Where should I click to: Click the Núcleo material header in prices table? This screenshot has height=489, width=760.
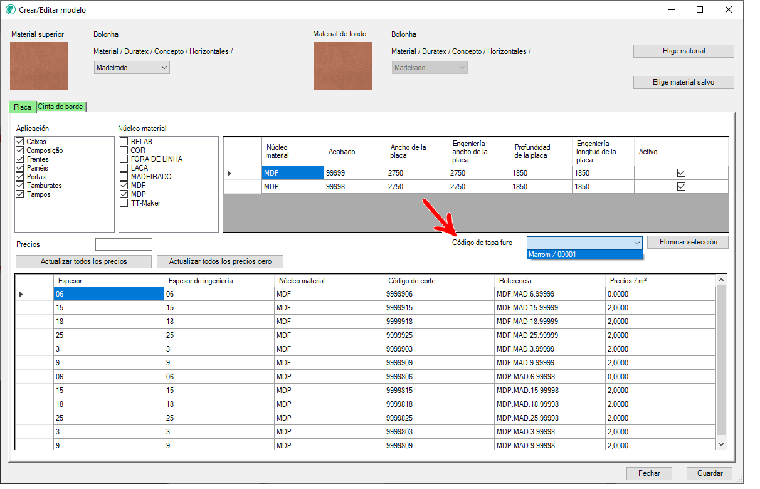[x=329, y=281]
